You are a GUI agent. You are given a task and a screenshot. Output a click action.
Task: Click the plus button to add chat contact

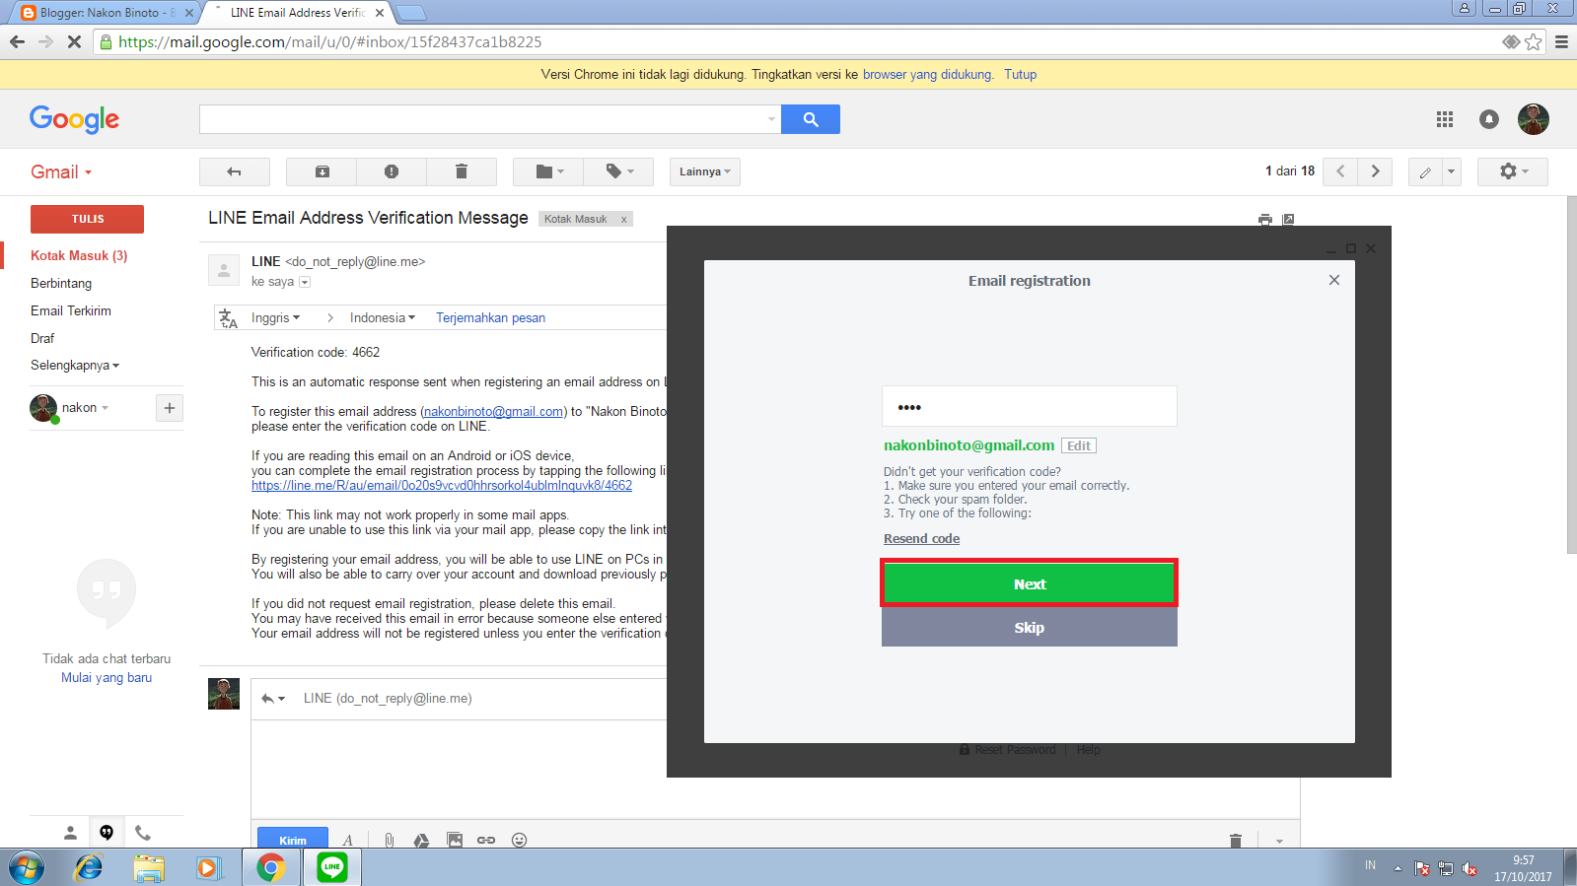tap(170, 408)
